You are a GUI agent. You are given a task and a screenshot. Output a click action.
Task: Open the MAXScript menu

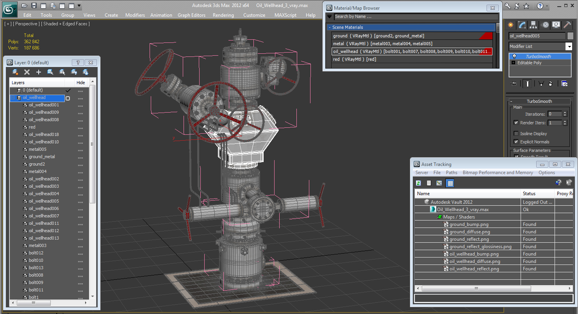coord(286,15)
